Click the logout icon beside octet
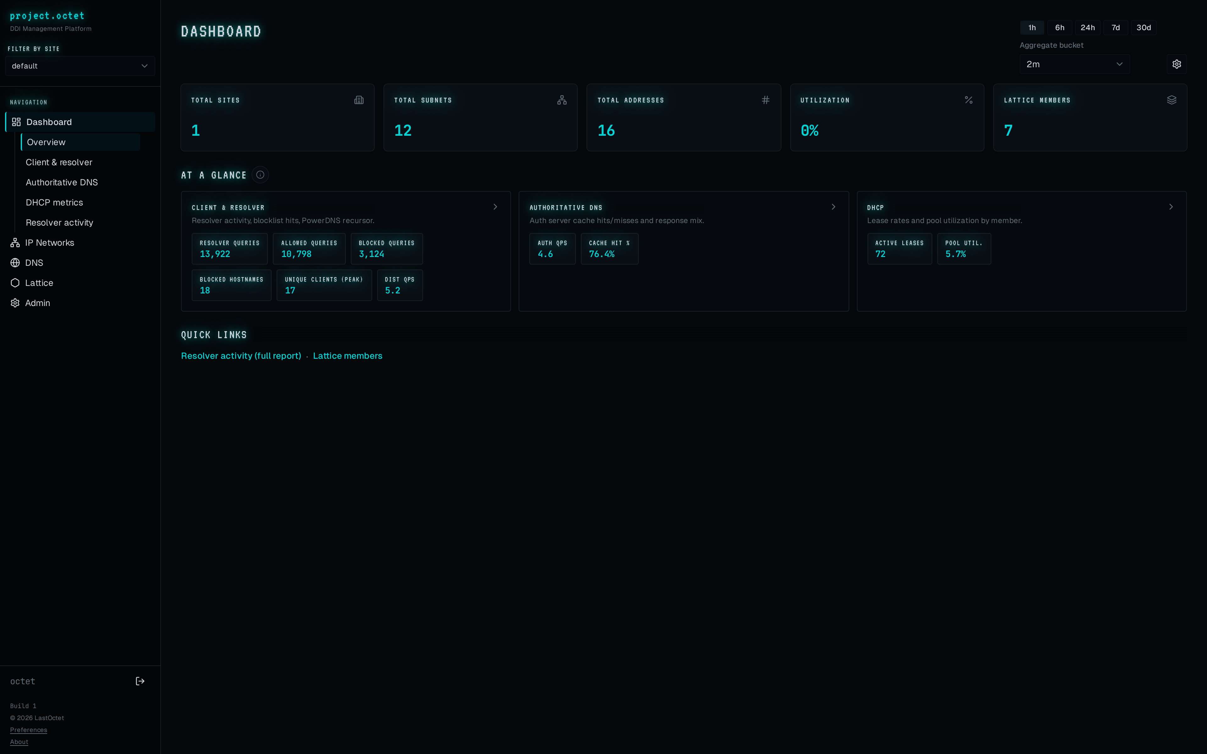Viewport: 1207px width, 754px height. pos(140,681)
